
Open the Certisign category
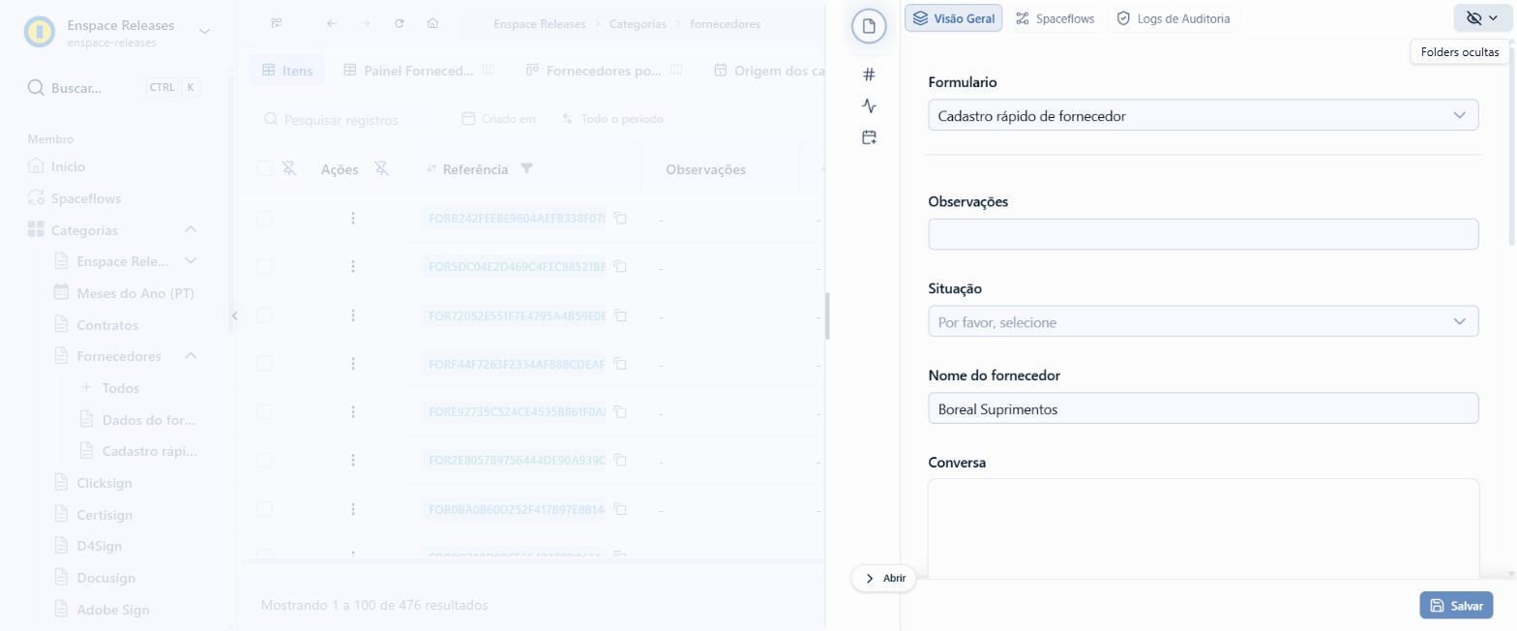click(92, 515)
